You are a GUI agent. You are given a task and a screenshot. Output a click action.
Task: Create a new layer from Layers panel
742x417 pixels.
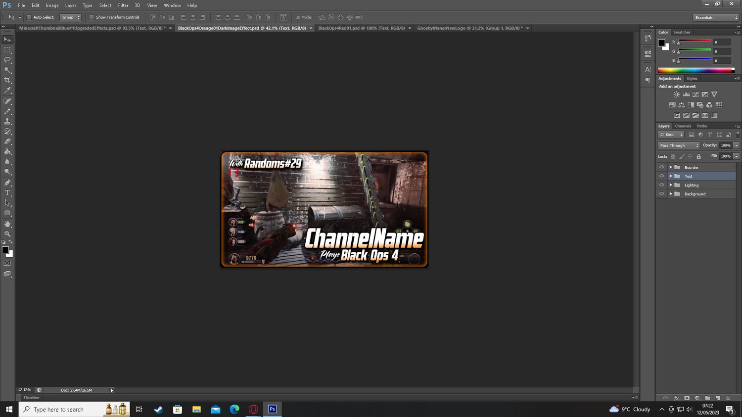pos(718,398)
